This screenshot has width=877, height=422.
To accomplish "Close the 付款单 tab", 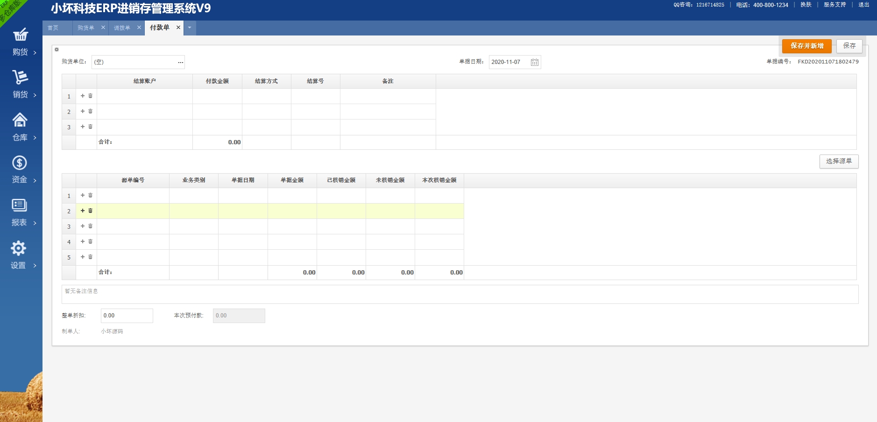I will [178, 28].
